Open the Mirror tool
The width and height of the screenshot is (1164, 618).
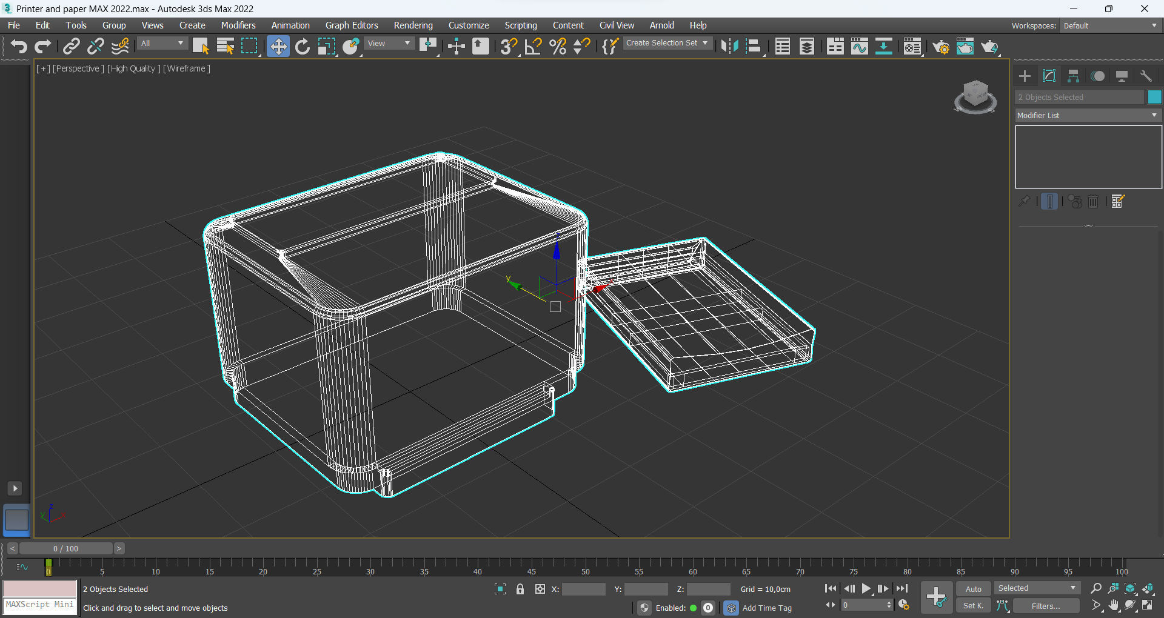tap(729, 47)
